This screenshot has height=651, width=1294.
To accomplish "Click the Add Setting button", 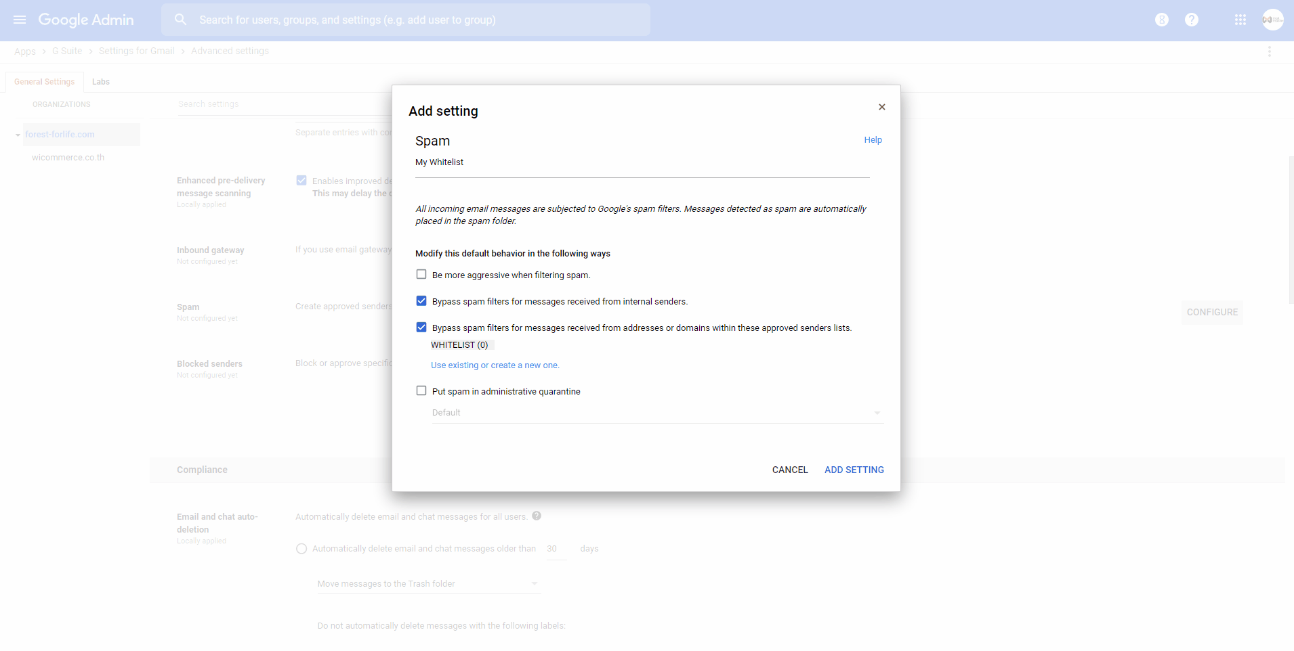I will coord(854,470).
